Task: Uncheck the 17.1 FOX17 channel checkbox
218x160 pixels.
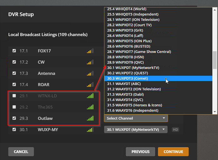Action: click(14, 51)
